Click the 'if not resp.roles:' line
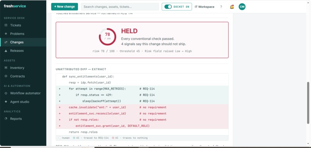Screen dimensions: 311x148 click(142, 119)
